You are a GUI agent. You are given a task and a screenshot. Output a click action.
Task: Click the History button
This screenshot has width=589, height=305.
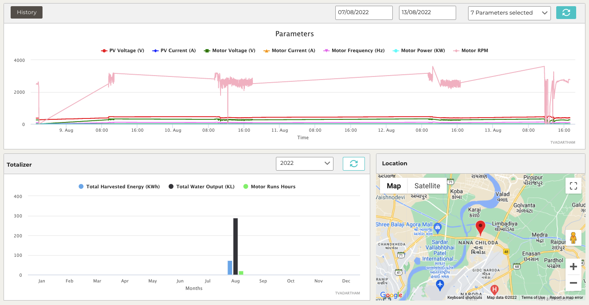(27, 12)
